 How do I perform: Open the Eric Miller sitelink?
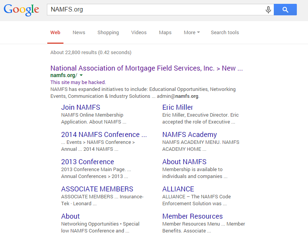(178, 107)
